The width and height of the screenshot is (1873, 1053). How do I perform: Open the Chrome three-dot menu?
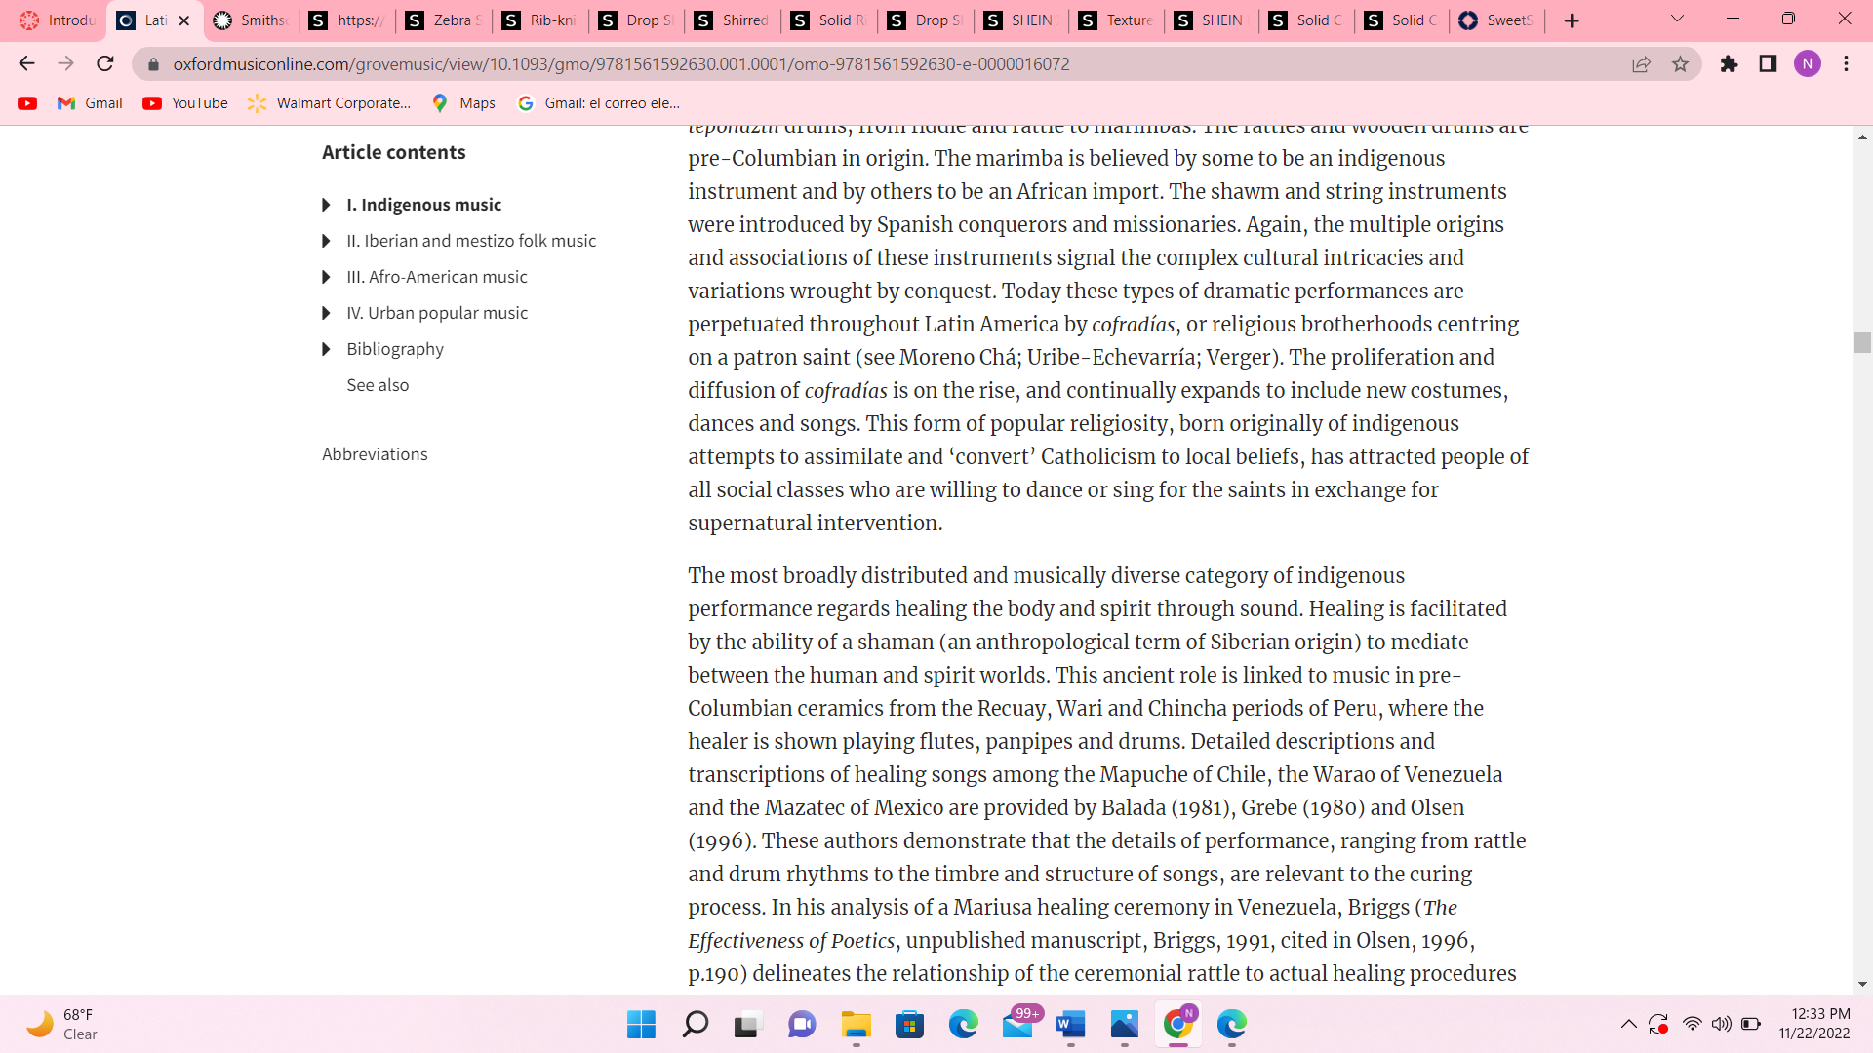point(1846,64)
